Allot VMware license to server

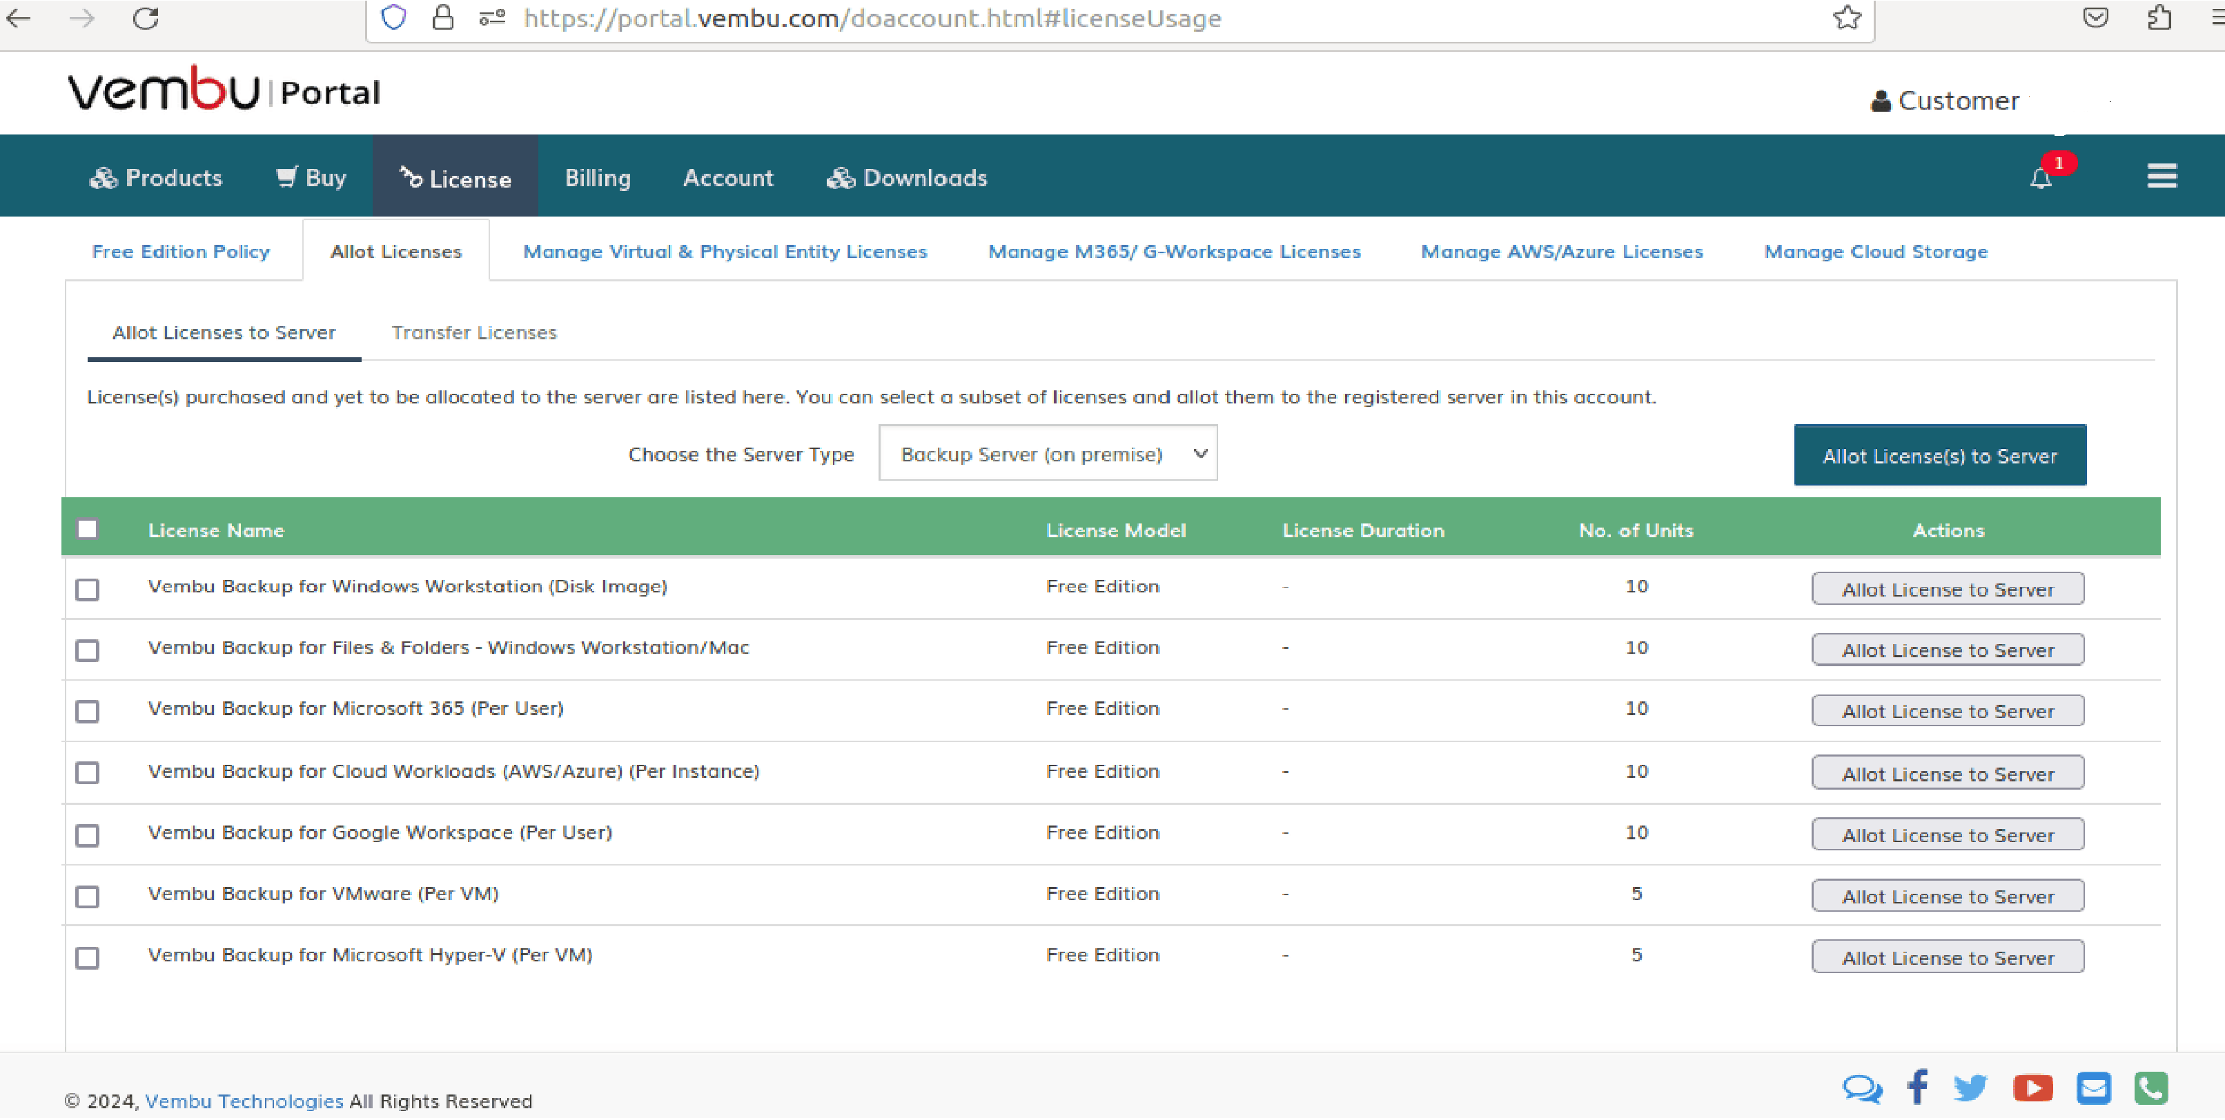pos(1948,896)
